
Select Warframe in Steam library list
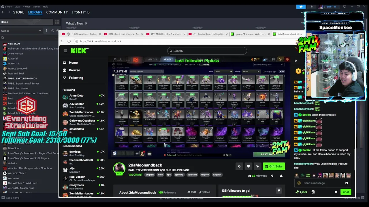[13, 178]
